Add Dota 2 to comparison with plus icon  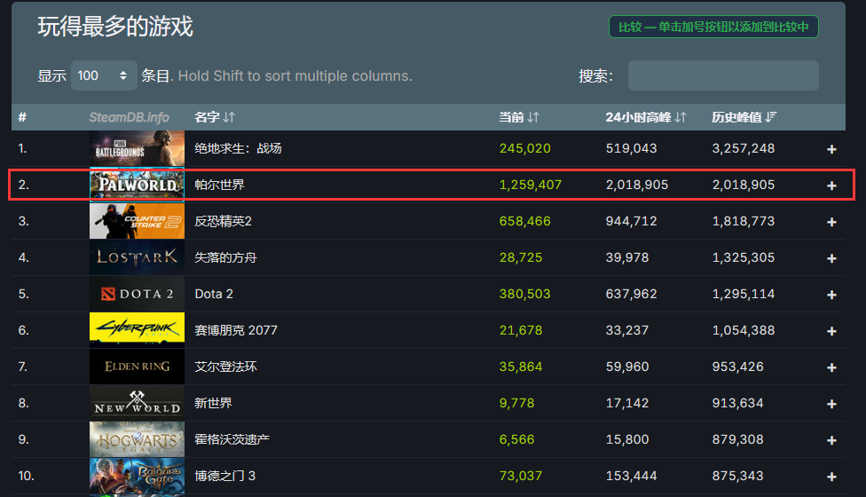(831, 295)
